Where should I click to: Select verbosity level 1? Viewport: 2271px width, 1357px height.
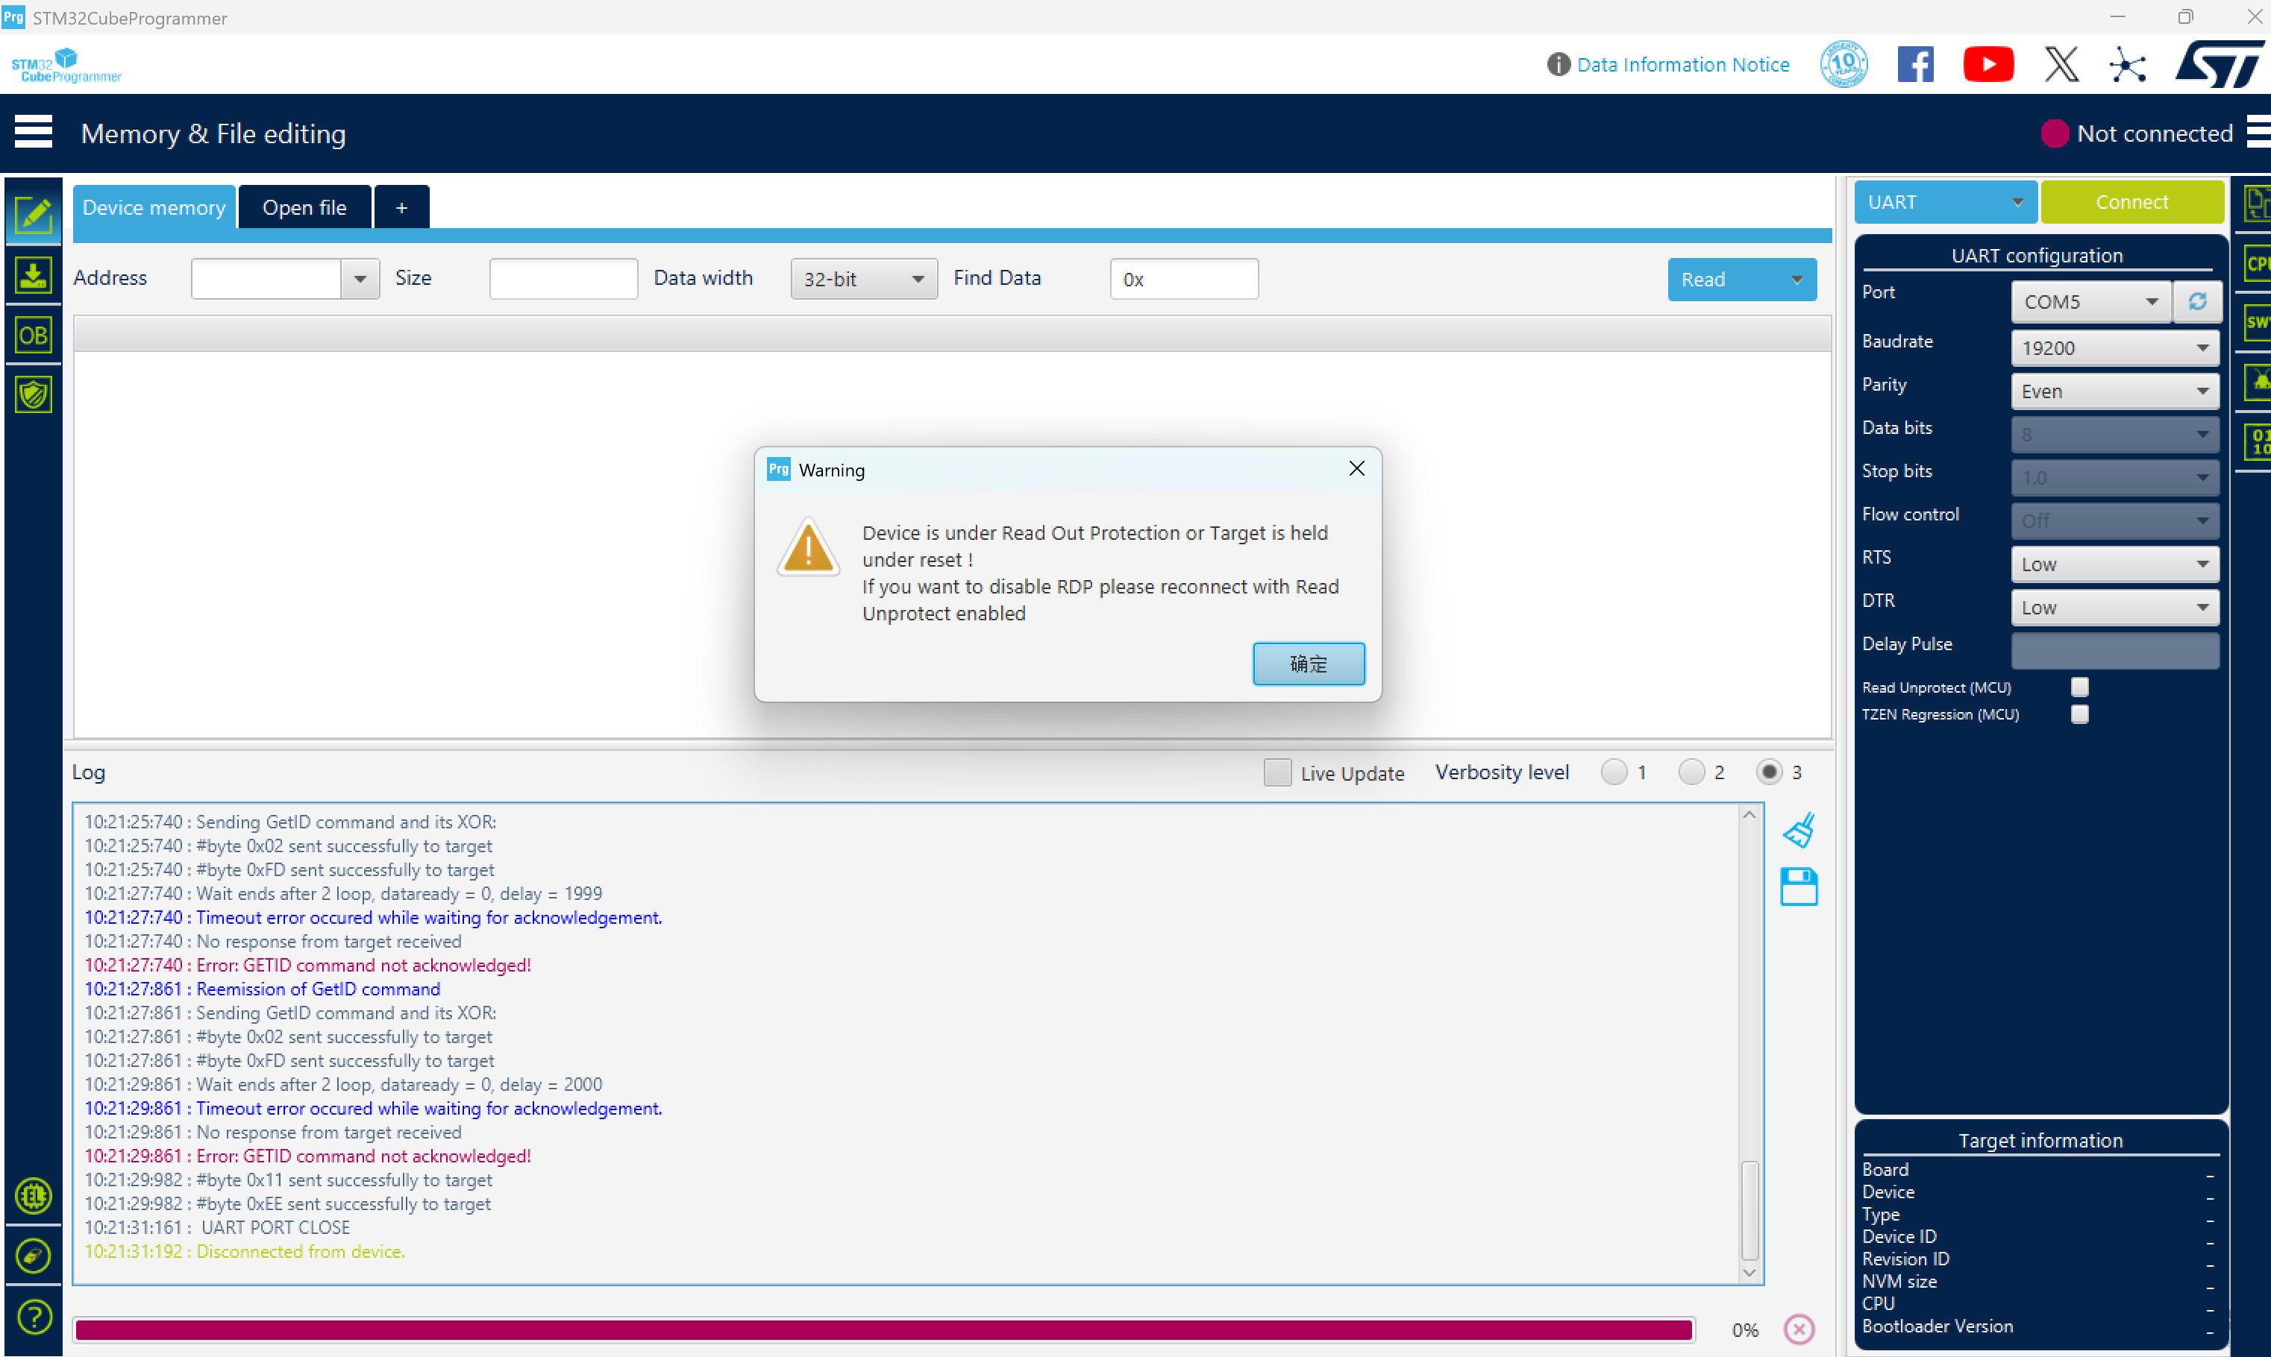(1614, 772)
